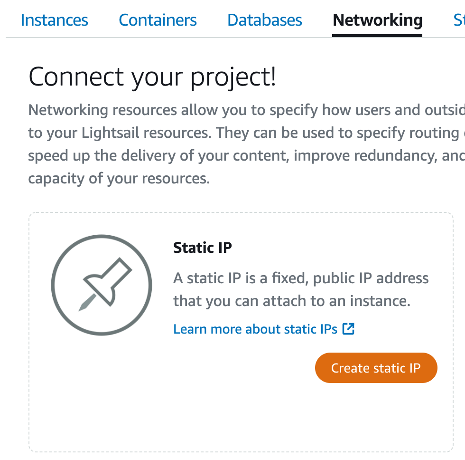Click the external link icon after static IPs

click(x=348, y=329)
